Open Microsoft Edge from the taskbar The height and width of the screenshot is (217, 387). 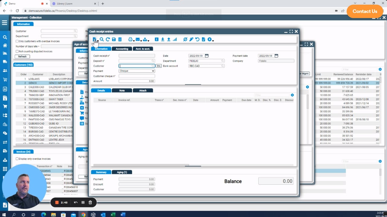pos(43,215)
